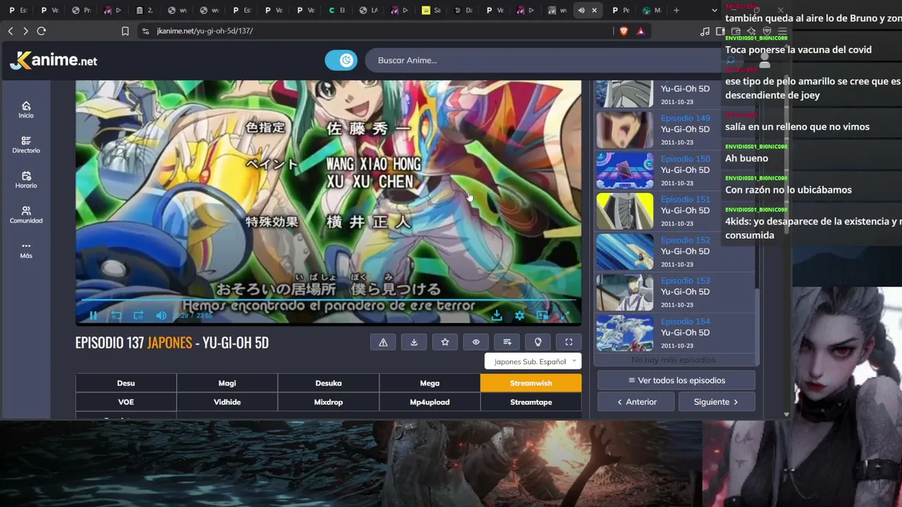This screenshot has height=507, width=902.
Task: Open the Brave Rewards triangle icon
Action: 641,31
